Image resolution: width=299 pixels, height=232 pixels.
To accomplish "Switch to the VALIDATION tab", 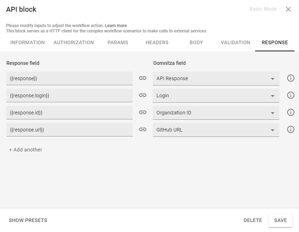I will coord(235,42).
